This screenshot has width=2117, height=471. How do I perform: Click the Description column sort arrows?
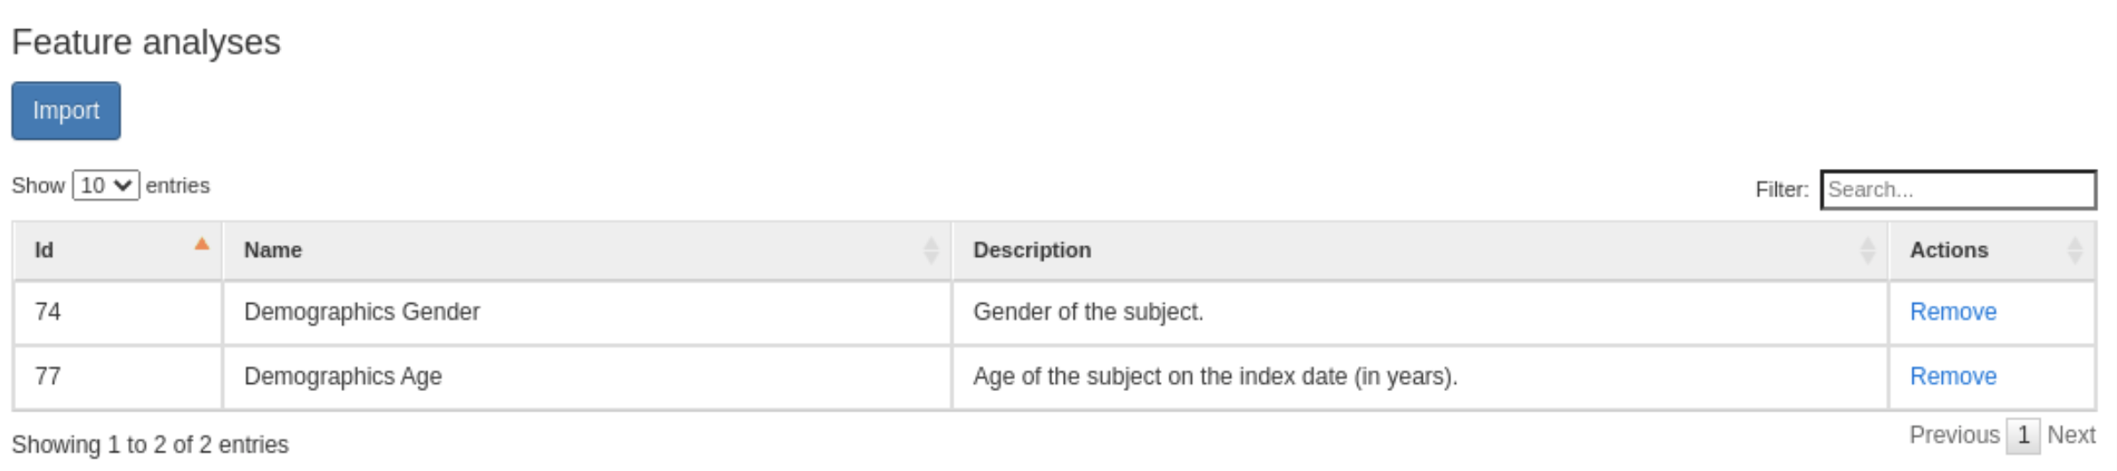click(x=1867, y=251)
